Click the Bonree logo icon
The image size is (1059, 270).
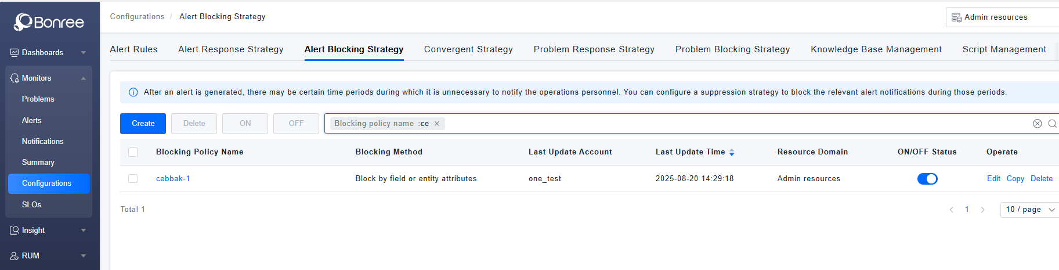click(23, 22)
